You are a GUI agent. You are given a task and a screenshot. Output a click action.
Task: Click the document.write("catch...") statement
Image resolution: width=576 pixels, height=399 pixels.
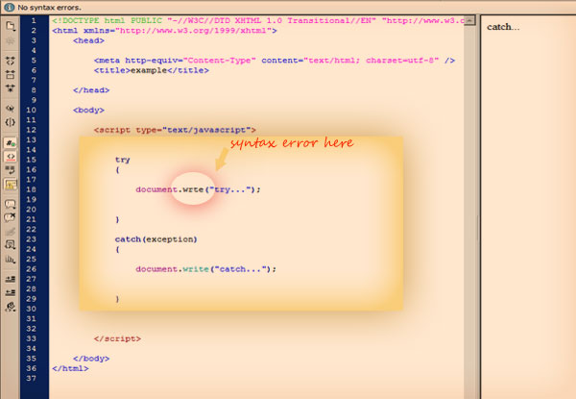(206, 269)
